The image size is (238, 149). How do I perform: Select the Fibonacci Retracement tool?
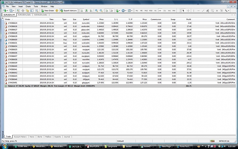[x=212, y=11]
